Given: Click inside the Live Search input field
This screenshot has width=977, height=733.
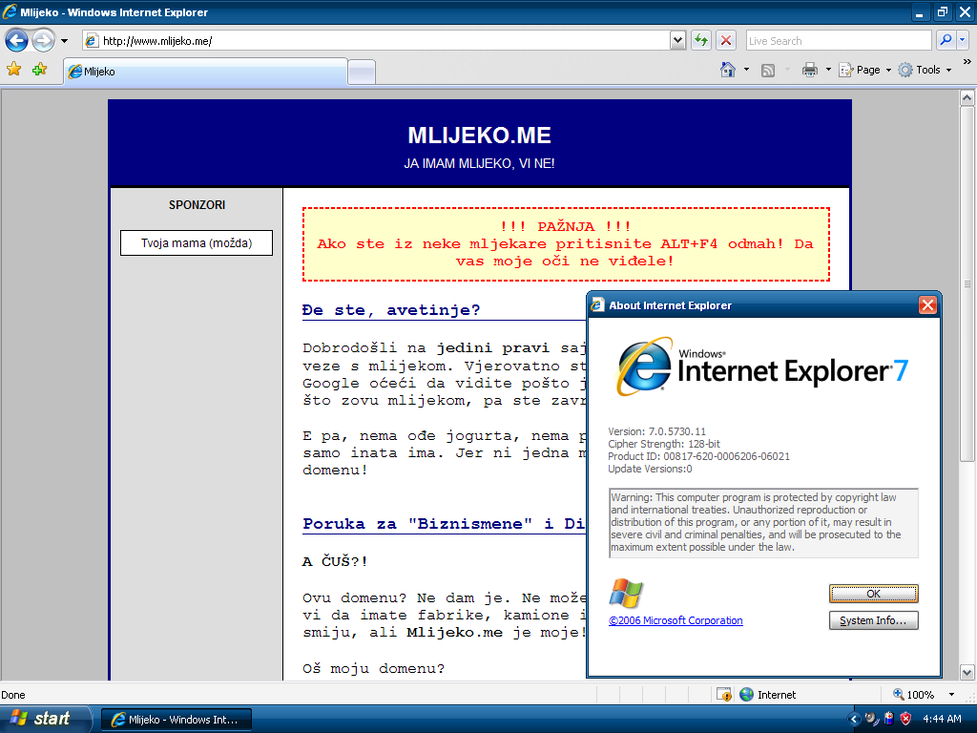Looking at the screenshot, I should (x=838, y=40).
